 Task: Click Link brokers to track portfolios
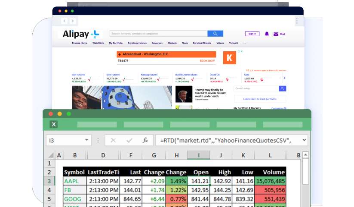tap(260, 99)
